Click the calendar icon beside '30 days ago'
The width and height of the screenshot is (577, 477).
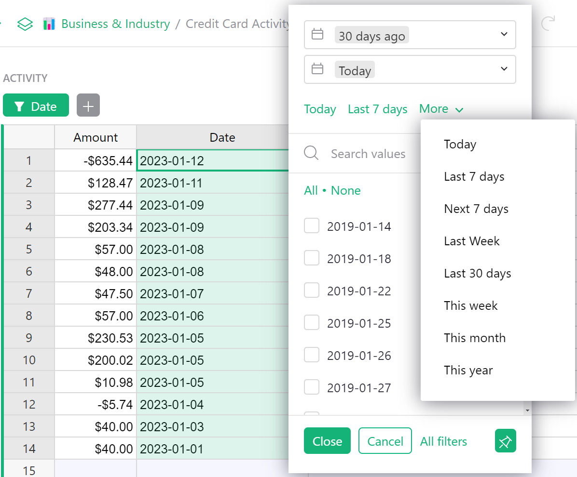point(318,34)
